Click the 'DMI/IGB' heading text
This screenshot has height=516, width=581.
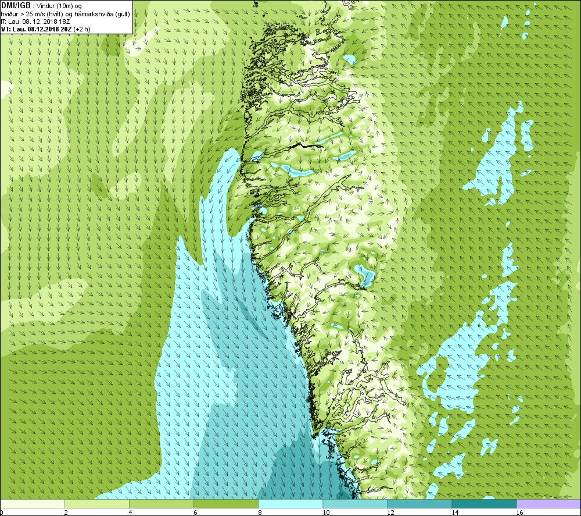[16, 6]
